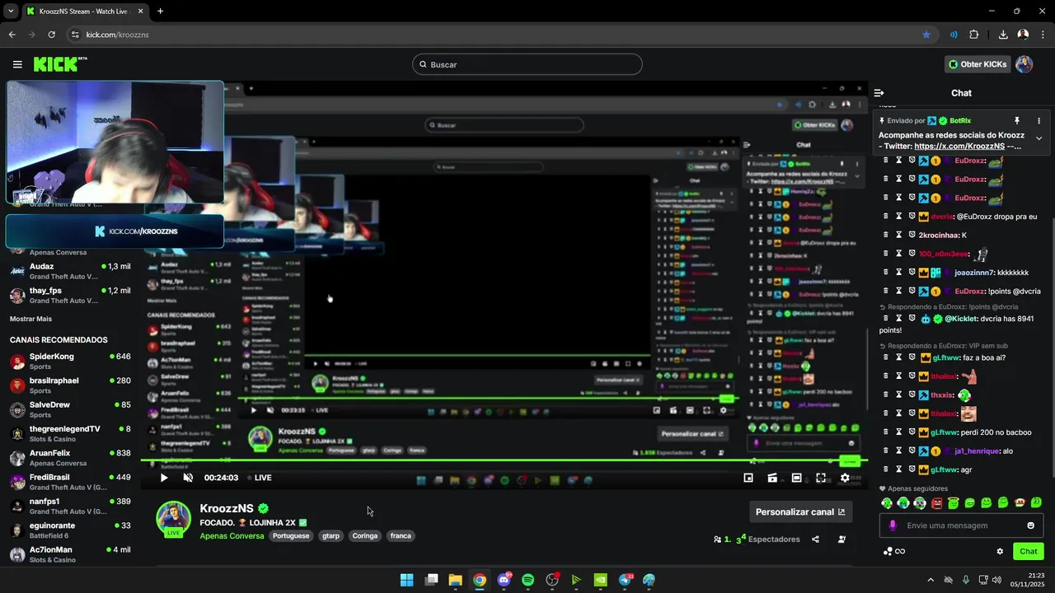1055x593 pixels.
Task: Open the emoji picker in message box
Action: click(1030, 525)
